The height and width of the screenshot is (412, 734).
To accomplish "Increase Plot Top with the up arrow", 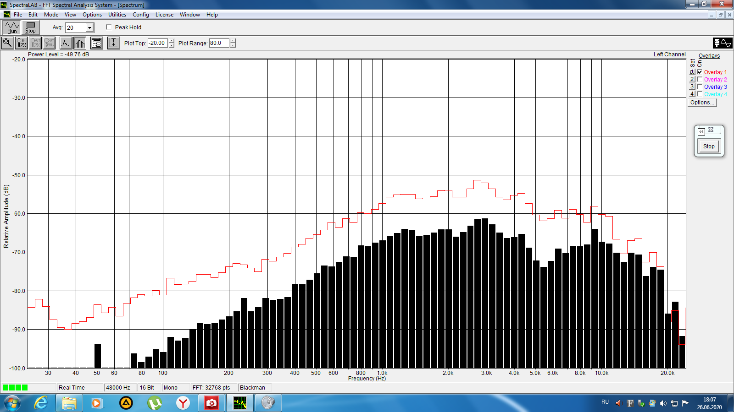I will coord(172,41).
